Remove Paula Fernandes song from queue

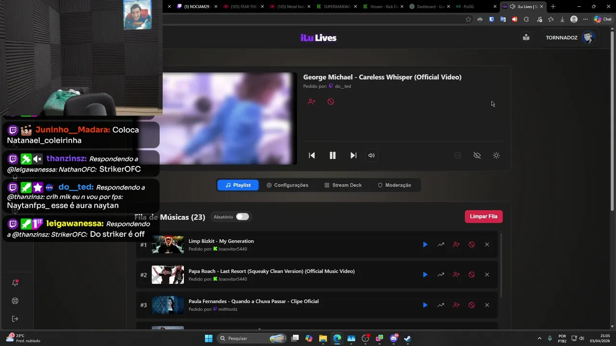click(x=487, y=305)
